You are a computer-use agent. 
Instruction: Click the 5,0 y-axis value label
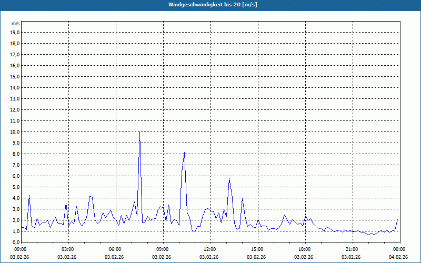15,187
